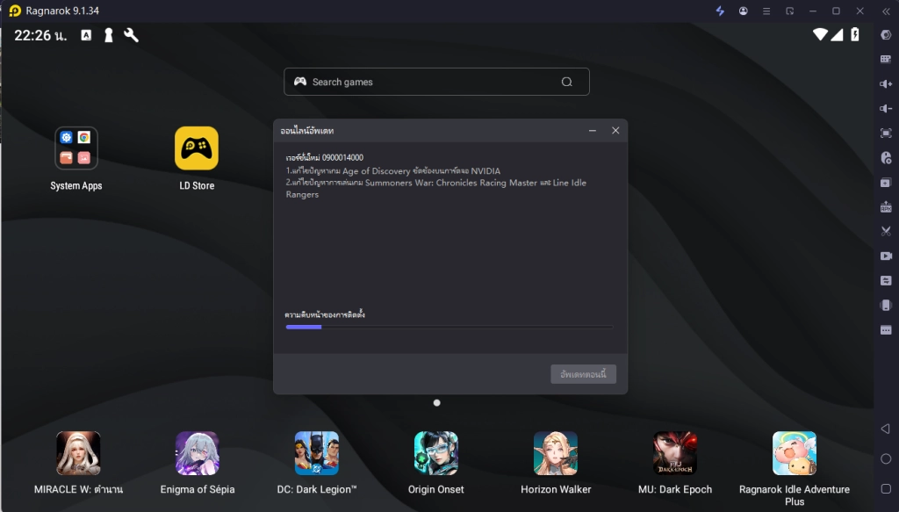The height and width of the screenshot is (512, 899).
Task: Launch Ragnarok Idle Adventure Plus game
Action: click(x=794, y=453)
